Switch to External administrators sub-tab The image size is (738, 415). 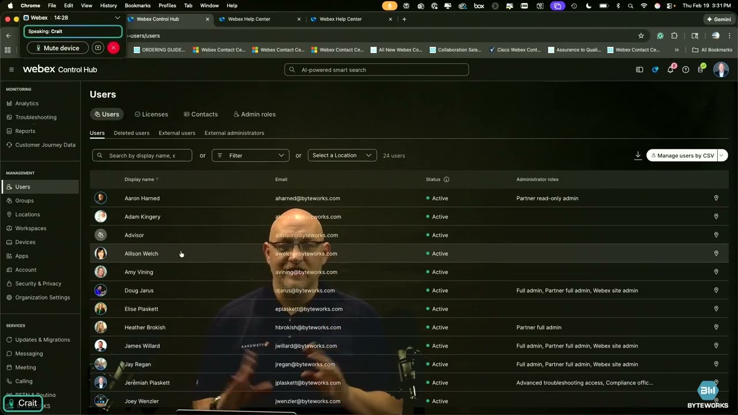pyautogui.click(x=234, y=133)
